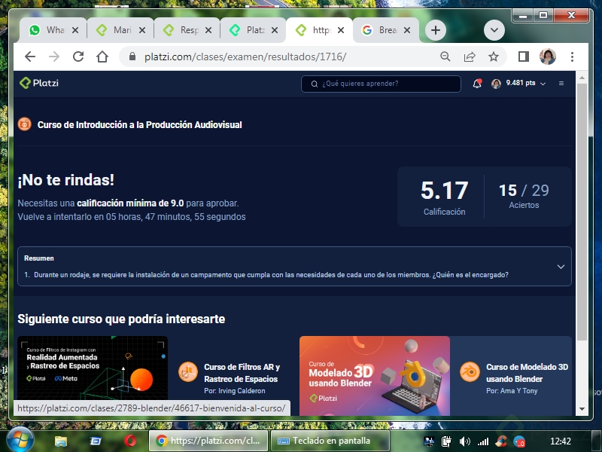The height and width of the screenshot is (452, 602).
Task: Open Curso de Modelado 3D usando Blender link
Action: point(528,373)
